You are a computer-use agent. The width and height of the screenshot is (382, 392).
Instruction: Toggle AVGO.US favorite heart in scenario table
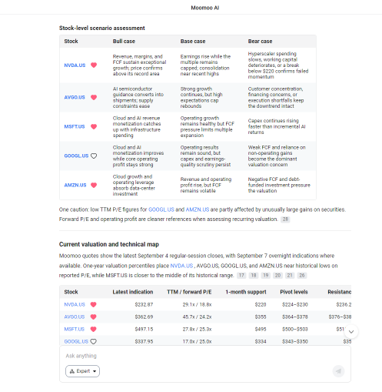94,97
